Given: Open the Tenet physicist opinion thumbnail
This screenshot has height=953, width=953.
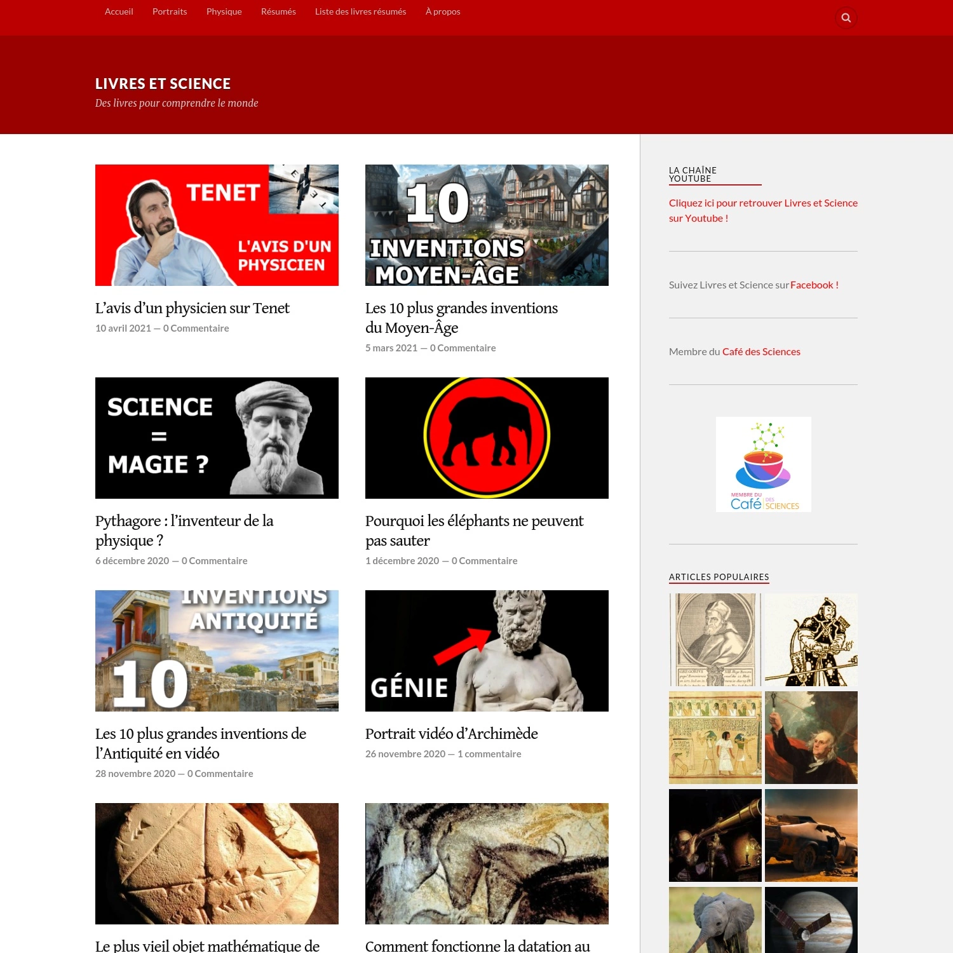Looking at the screenshot, I should point(217,225).
